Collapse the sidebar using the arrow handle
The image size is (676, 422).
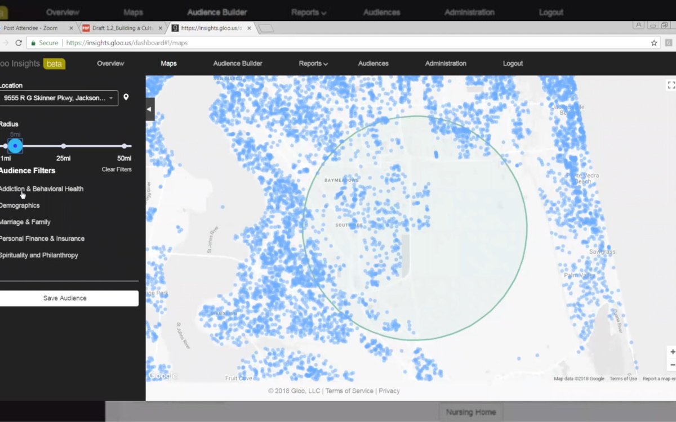(150, 109)
